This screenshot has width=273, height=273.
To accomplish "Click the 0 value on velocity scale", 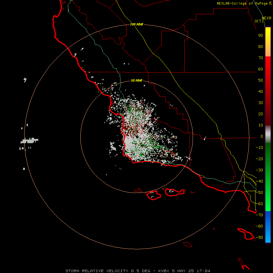I will [x=262, y=136].
